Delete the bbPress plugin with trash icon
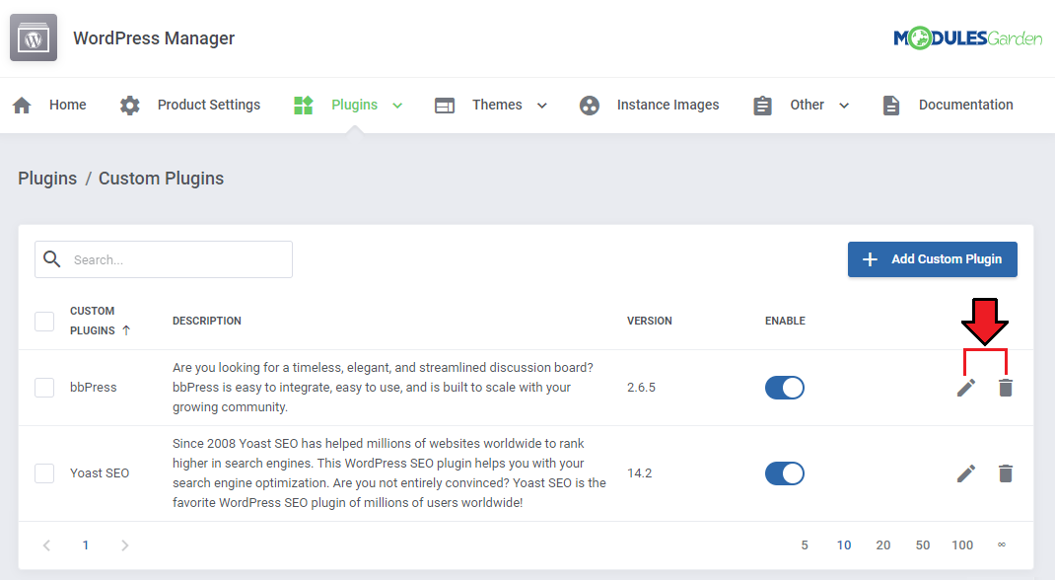The image size is (1055, 580). pyautogui.click(x=1006, y=388)
